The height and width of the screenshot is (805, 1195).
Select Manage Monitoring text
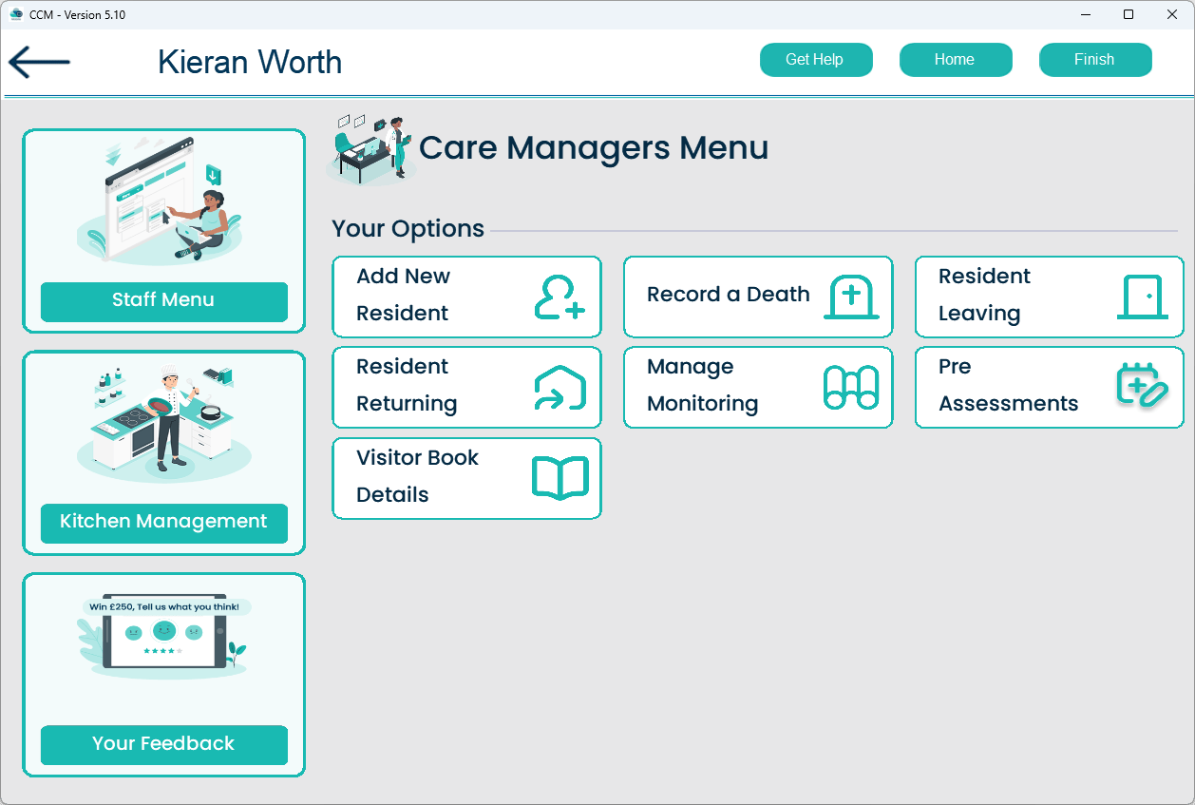click(703, 385)
